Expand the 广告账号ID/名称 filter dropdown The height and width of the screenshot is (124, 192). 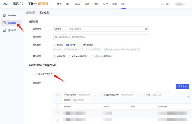pyautogui.click(x=95, y=95)
